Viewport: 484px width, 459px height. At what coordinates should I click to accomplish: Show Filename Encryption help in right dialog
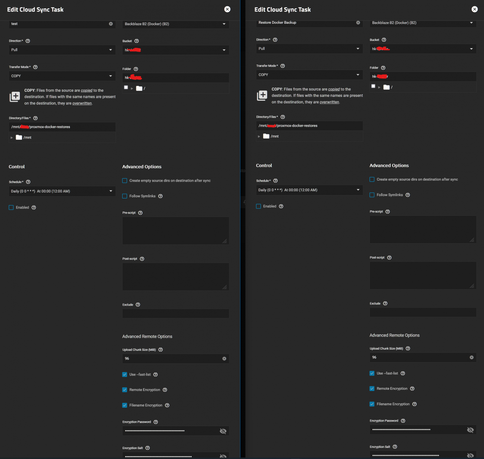(x=414, y=404)
